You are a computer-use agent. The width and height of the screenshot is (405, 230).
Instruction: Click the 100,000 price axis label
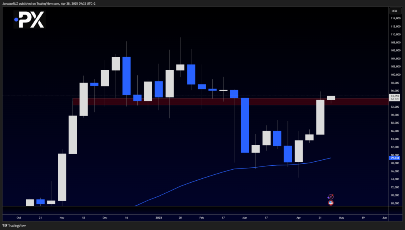point(396,75)
